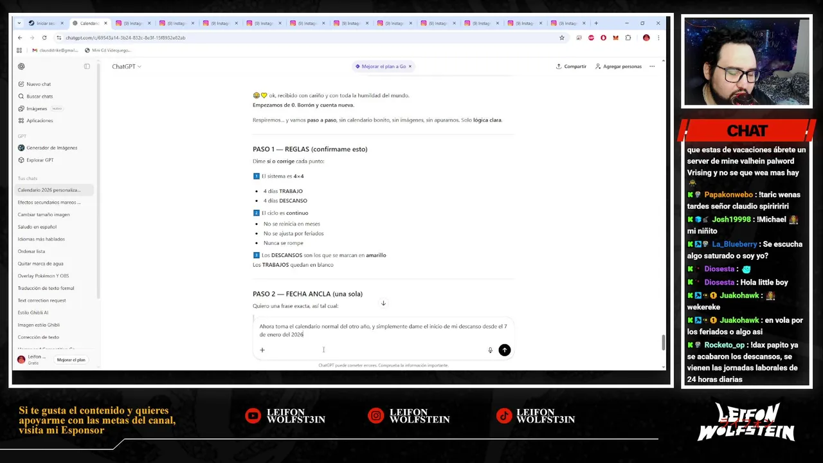Open Mini Cd Videojuegos bookmark
823x463 pixels.
pos(107,50)
